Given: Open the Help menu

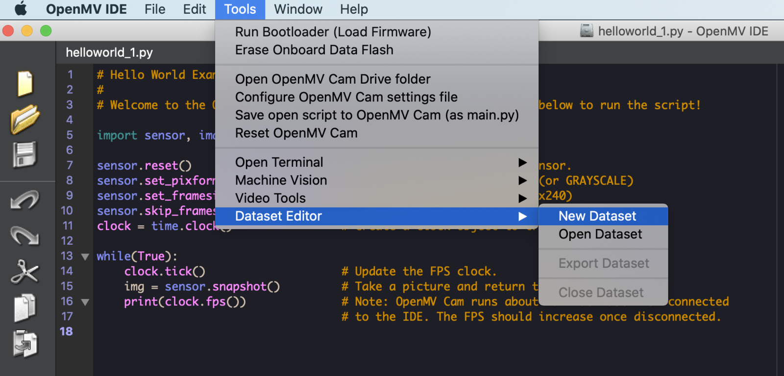Looking at the screenshot, I should [354, 9].
